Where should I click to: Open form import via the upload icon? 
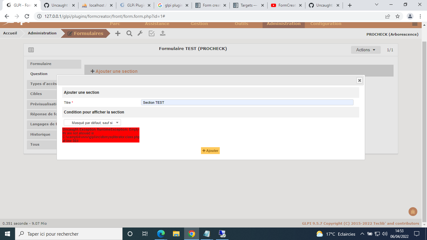(162, 33)
